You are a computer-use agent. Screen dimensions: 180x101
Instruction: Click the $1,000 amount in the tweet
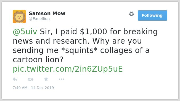(x=93, y=32)
